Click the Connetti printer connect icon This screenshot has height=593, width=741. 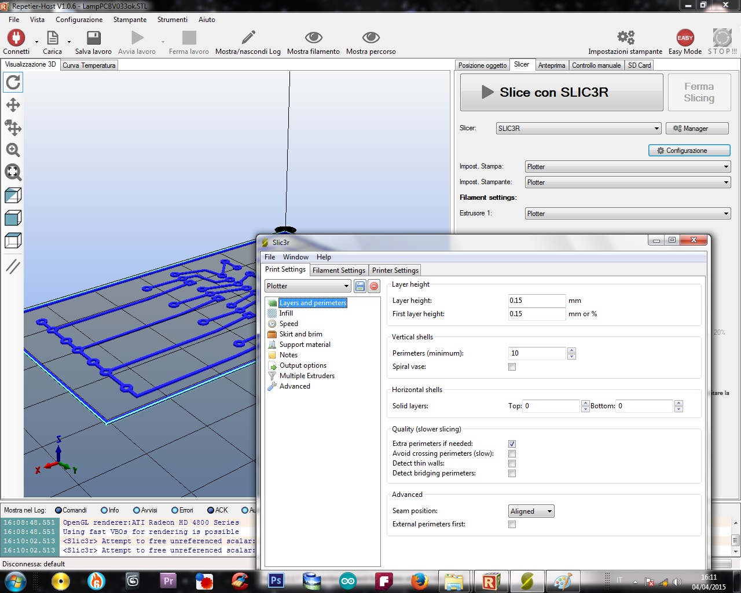click(16, 38)
